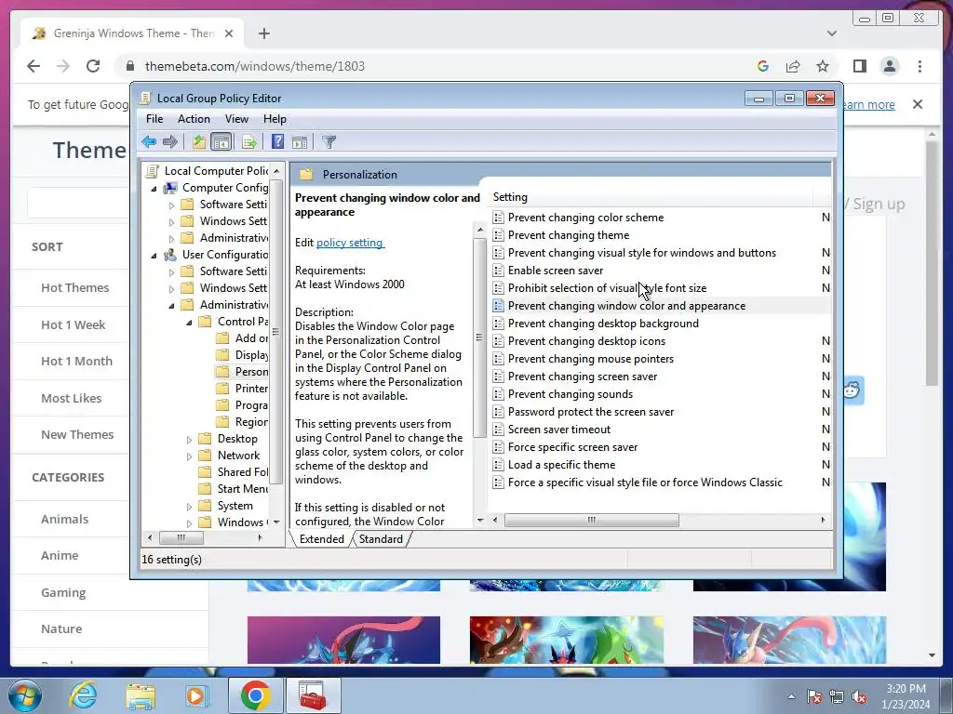Click the Setting column header

point(651,197)
